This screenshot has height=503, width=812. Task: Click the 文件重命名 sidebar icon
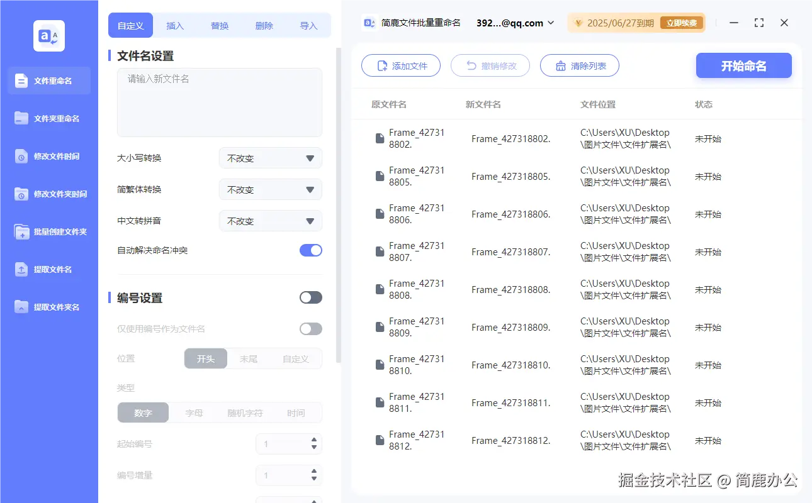coord(21,80)
